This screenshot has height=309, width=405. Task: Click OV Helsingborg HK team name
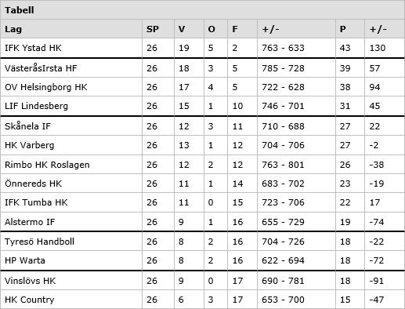click(x=46, y=87)
